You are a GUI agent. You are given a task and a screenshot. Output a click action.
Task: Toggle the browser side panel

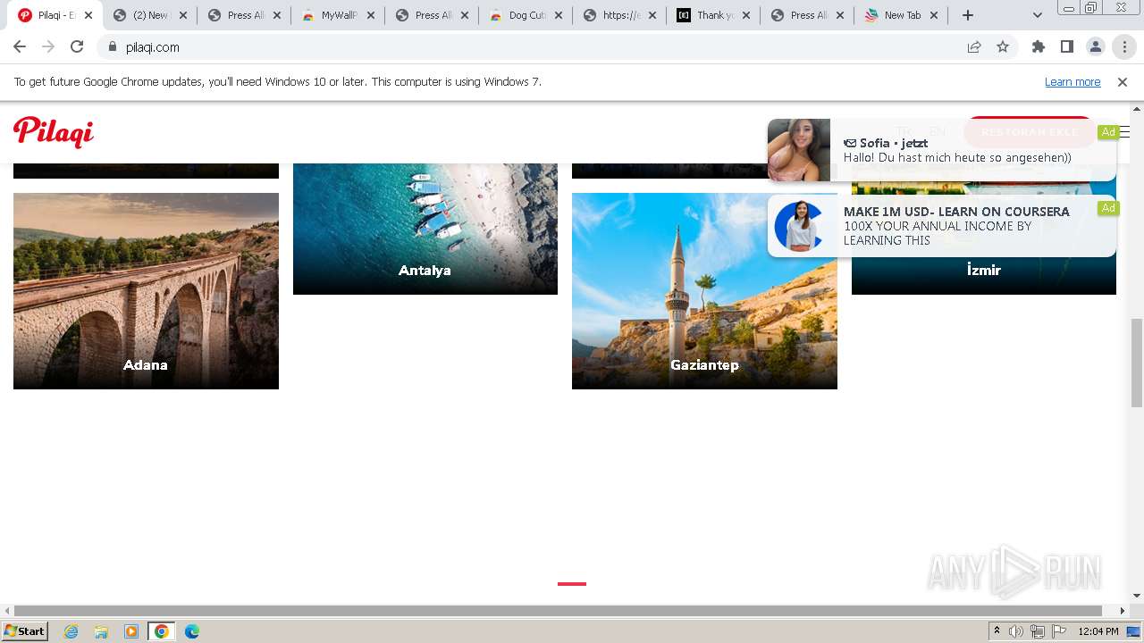1067,47
